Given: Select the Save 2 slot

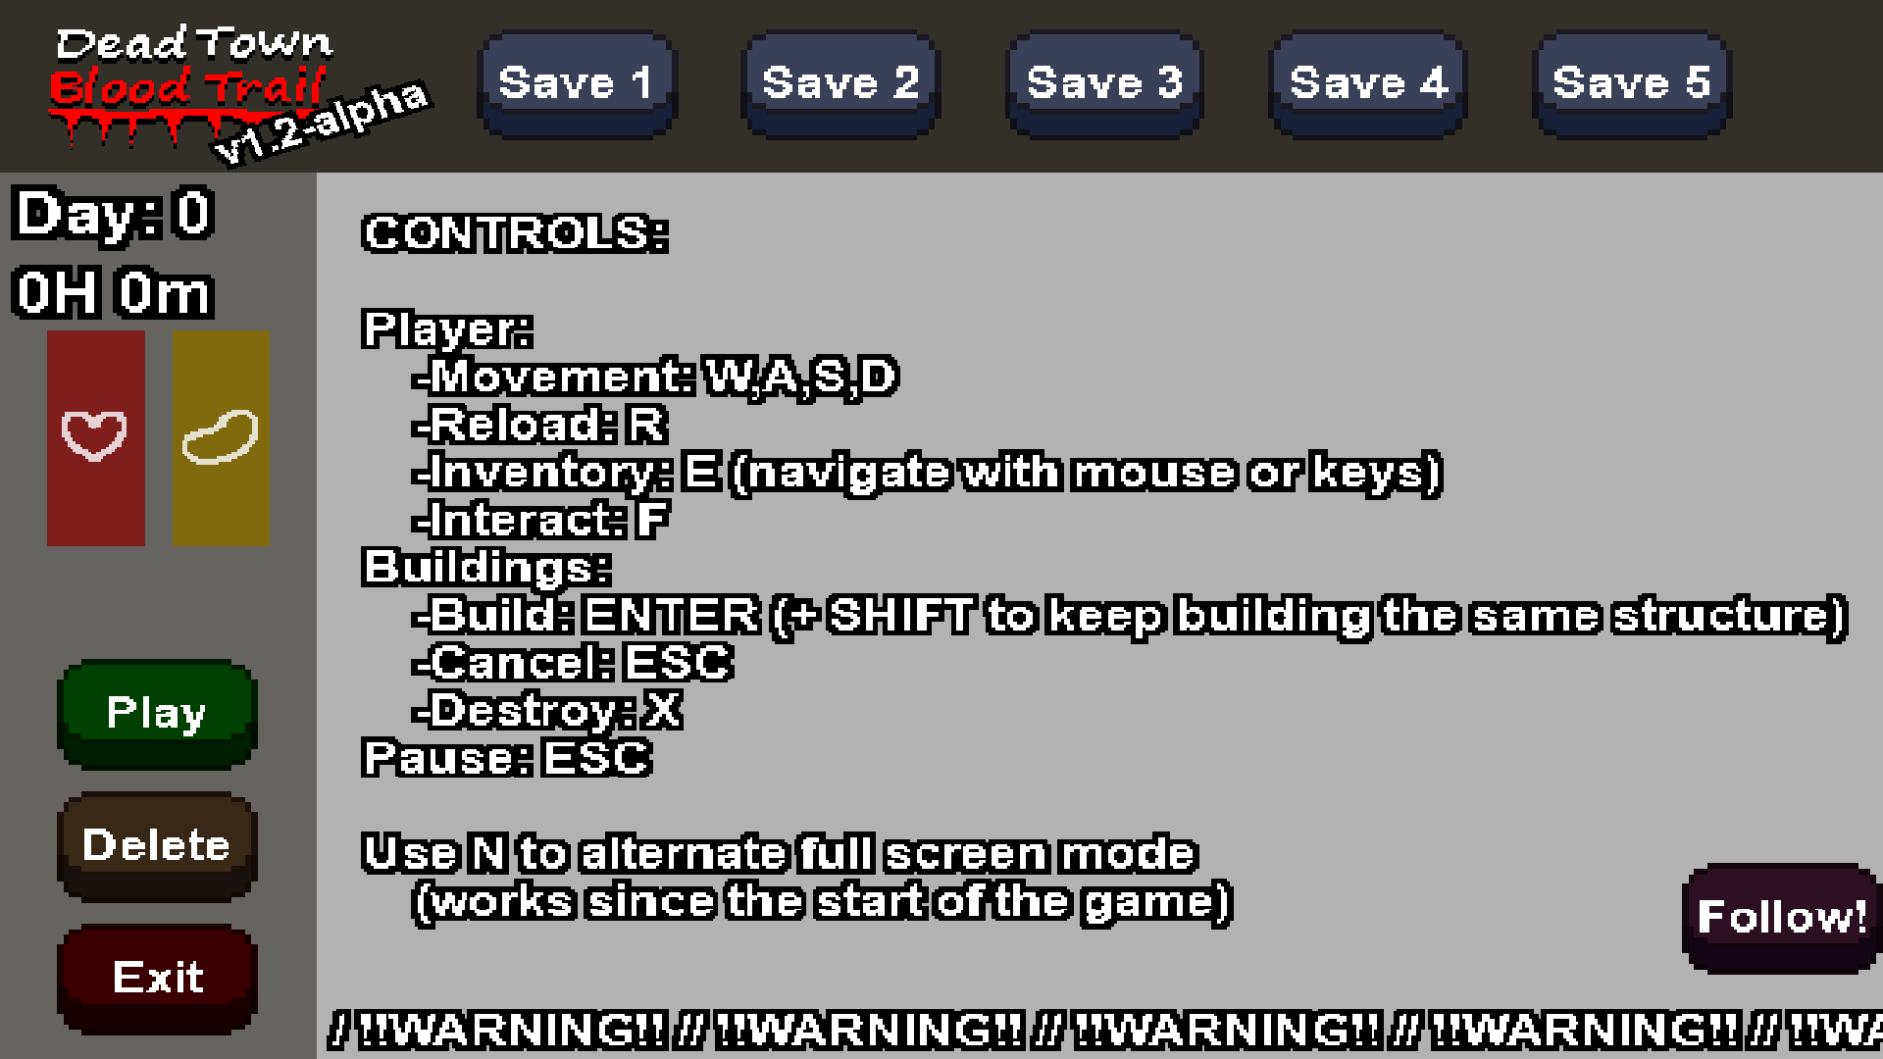Looking at the screenshot, I should click(x=840, y=84).
